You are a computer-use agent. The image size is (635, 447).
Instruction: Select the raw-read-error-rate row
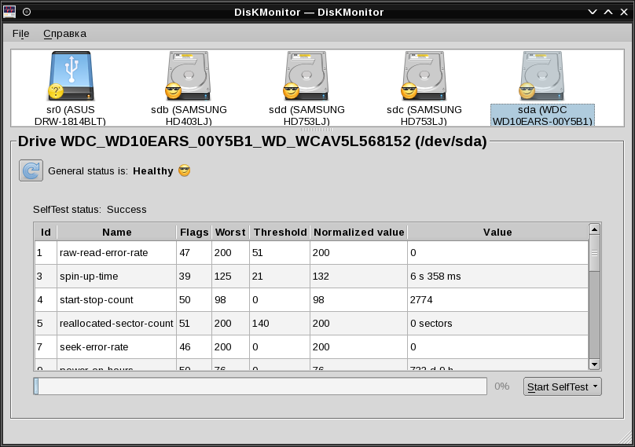[x=116, y=253]
